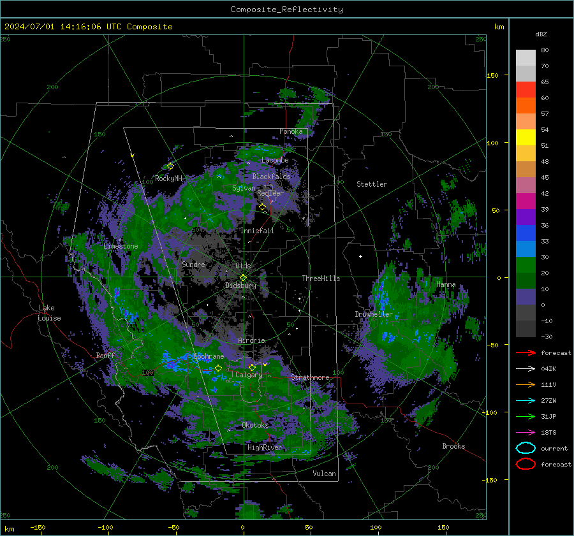The image size is (574, 536).
Task: Select the light blue 33 dBZ swatch
Action: tap(526, 249)
